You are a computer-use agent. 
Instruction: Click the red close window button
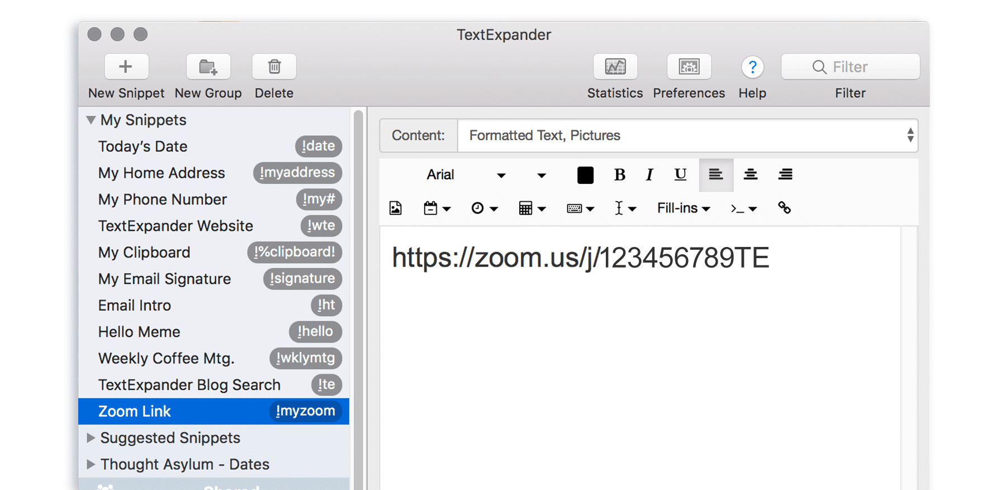pos(94,35)
